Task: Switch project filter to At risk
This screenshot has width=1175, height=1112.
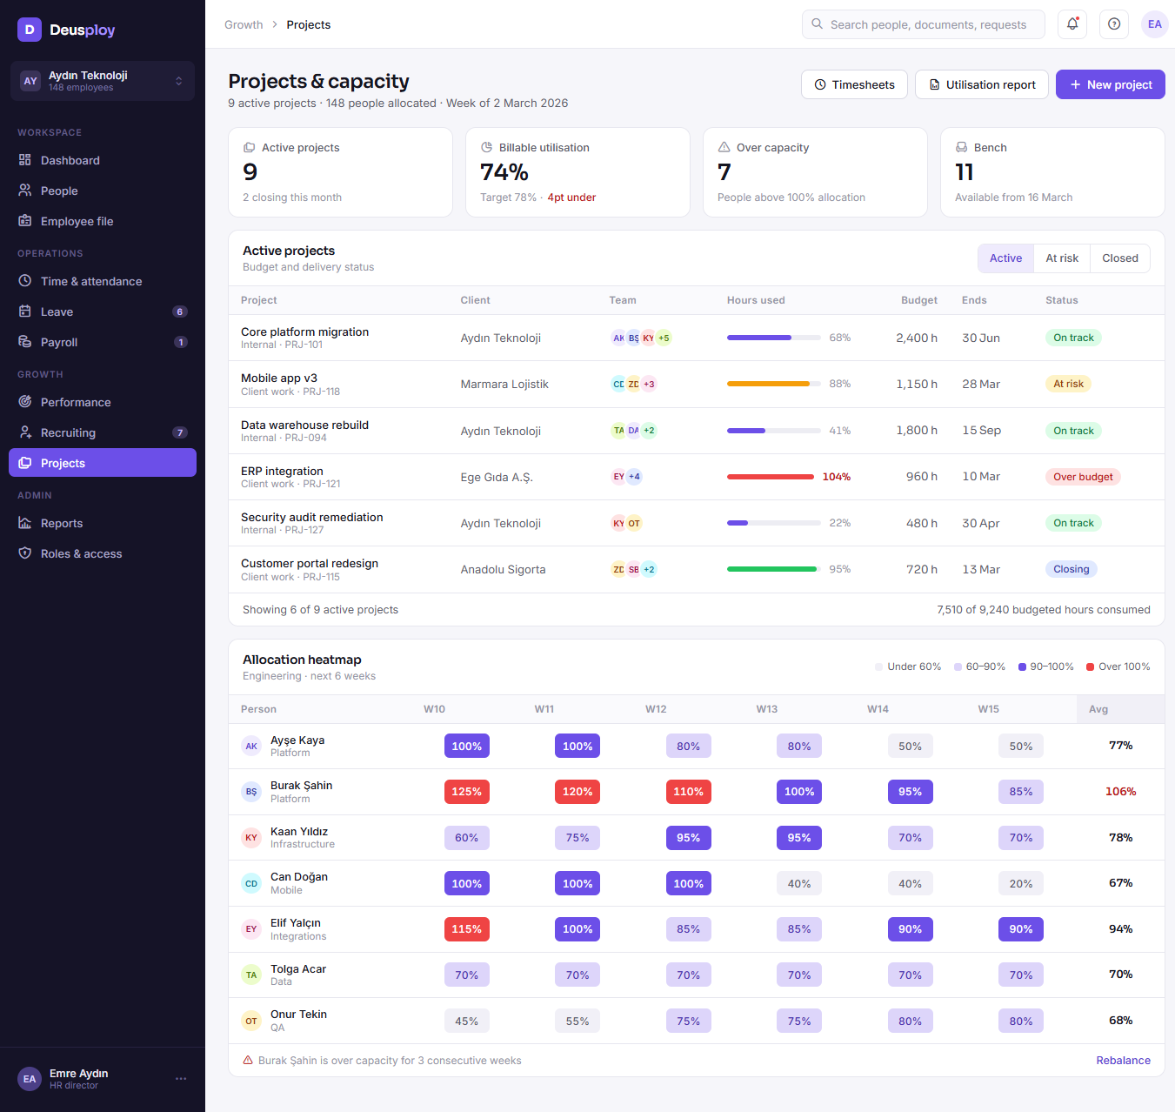Action: coord(1062,258)
